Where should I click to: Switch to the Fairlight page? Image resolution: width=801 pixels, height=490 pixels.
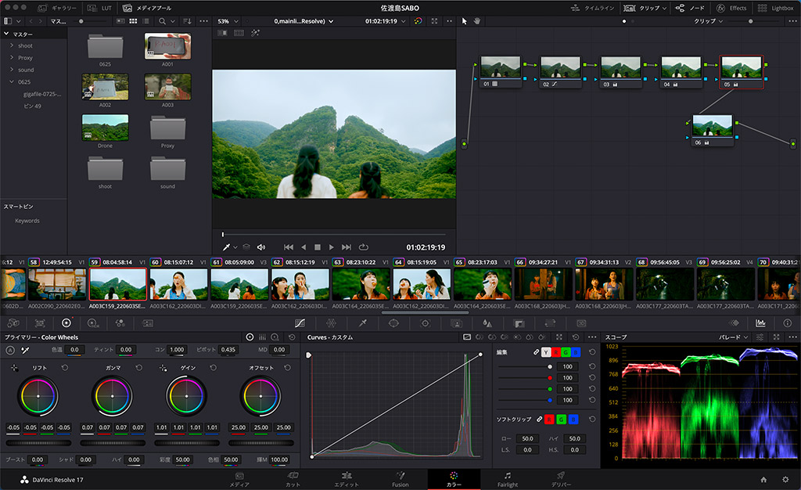point(507,479)
